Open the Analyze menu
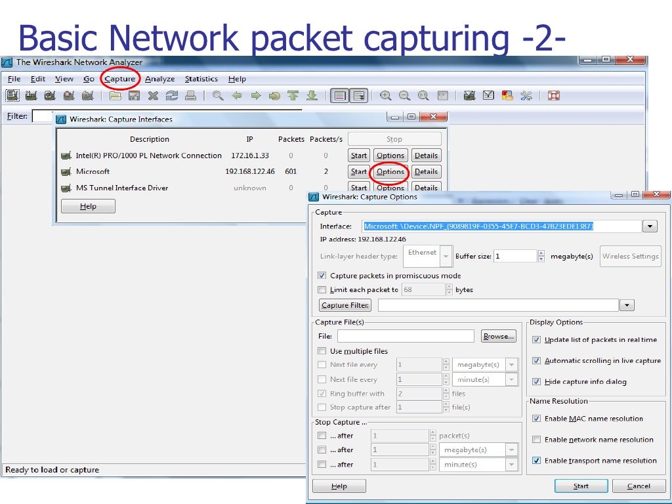The width and height of the screenshot is (672, 504). tap(160, 79)
